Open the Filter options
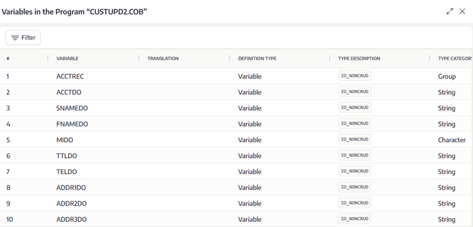 click(23, 38)
